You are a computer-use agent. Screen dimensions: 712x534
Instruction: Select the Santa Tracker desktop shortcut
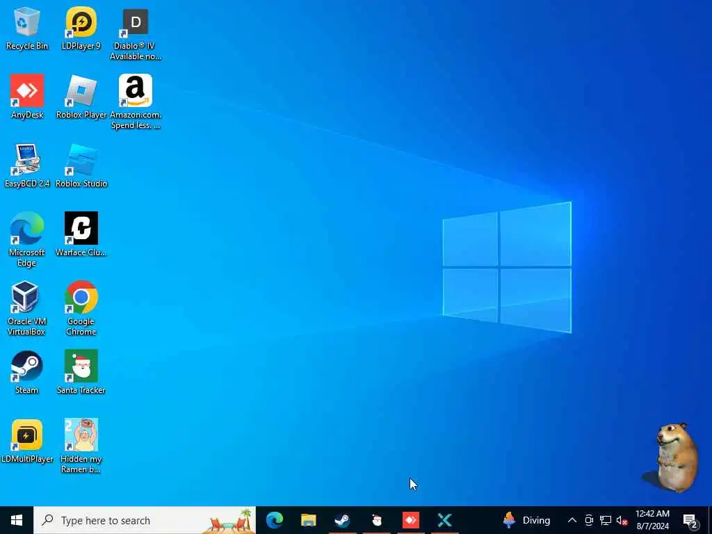click(81, 373)
